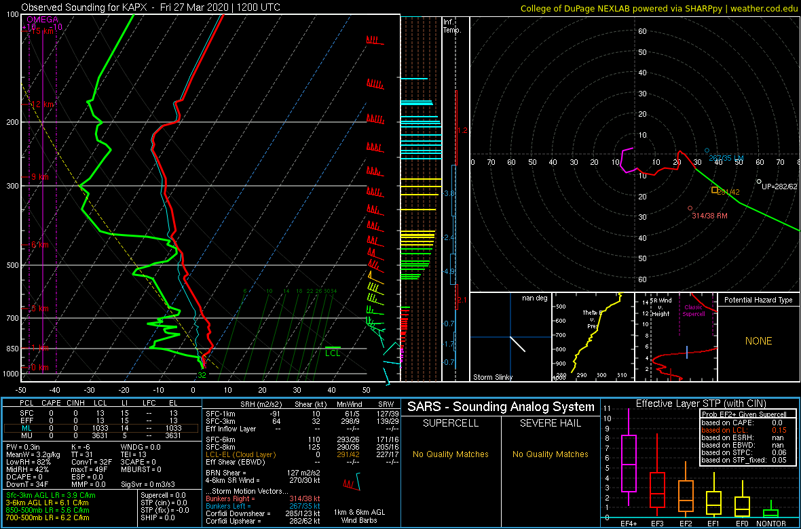Click the 'LowRH = 82%' value
Image resolution: width=801 pixels, height=529 pixels.
(28, 463)
